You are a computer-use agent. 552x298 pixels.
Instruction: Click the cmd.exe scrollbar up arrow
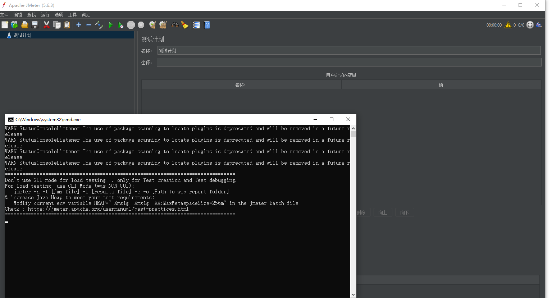[x=353, y=128]
